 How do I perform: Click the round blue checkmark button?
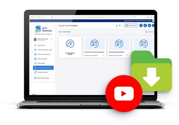point(145,26)
